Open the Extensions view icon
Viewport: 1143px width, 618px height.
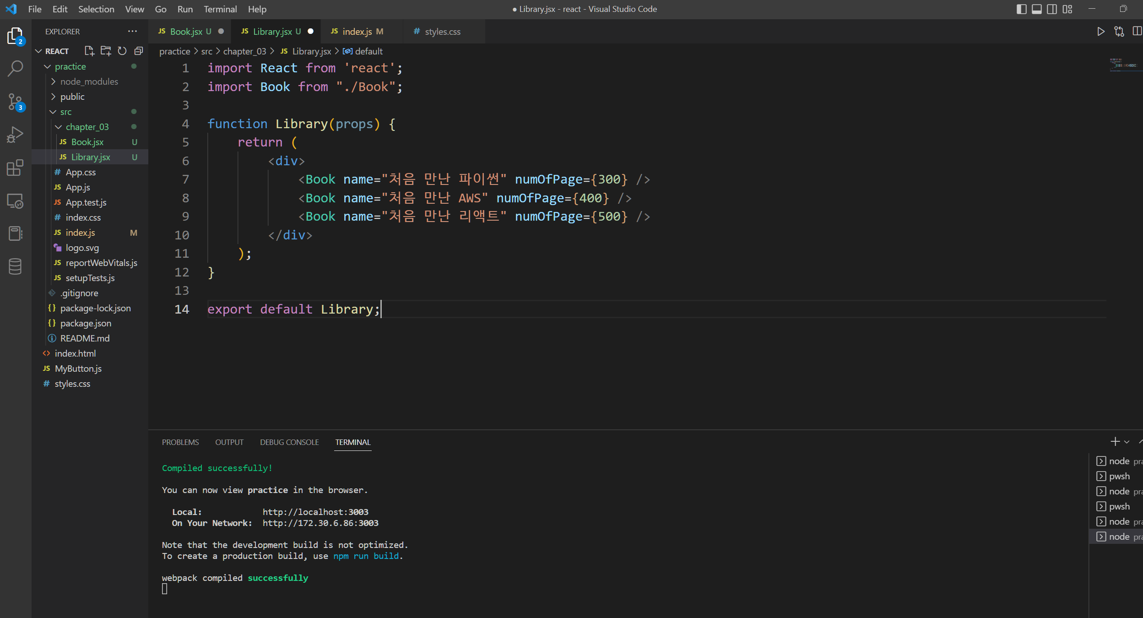coord(15,168)
